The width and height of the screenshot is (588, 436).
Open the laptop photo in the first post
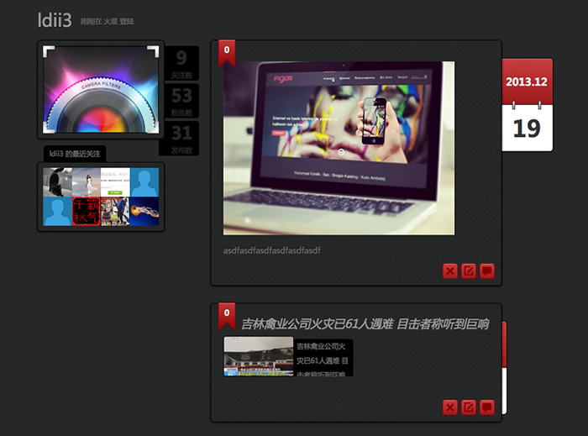tap(339, 148)
